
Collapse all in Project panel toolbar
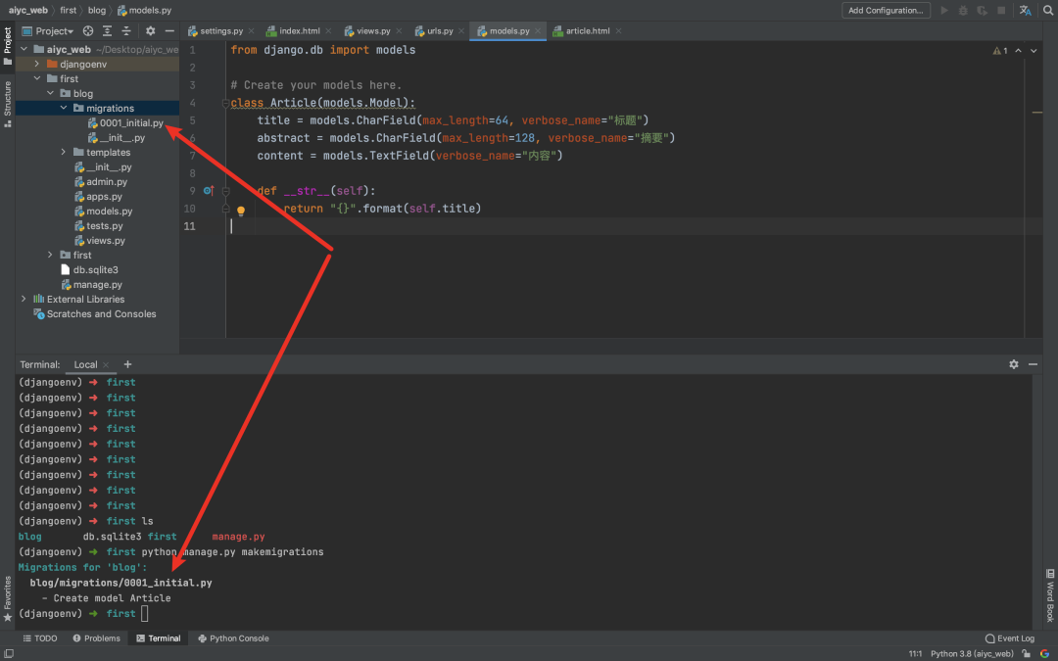coord(125,31)
